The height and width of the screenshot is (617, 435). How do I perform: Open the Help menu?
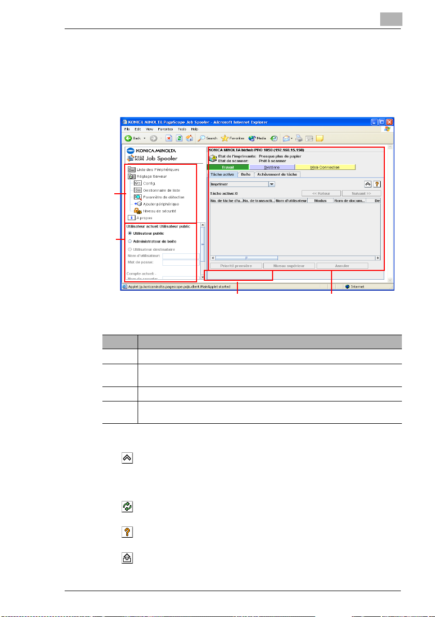pyautogui.click(x=194, y=129)
